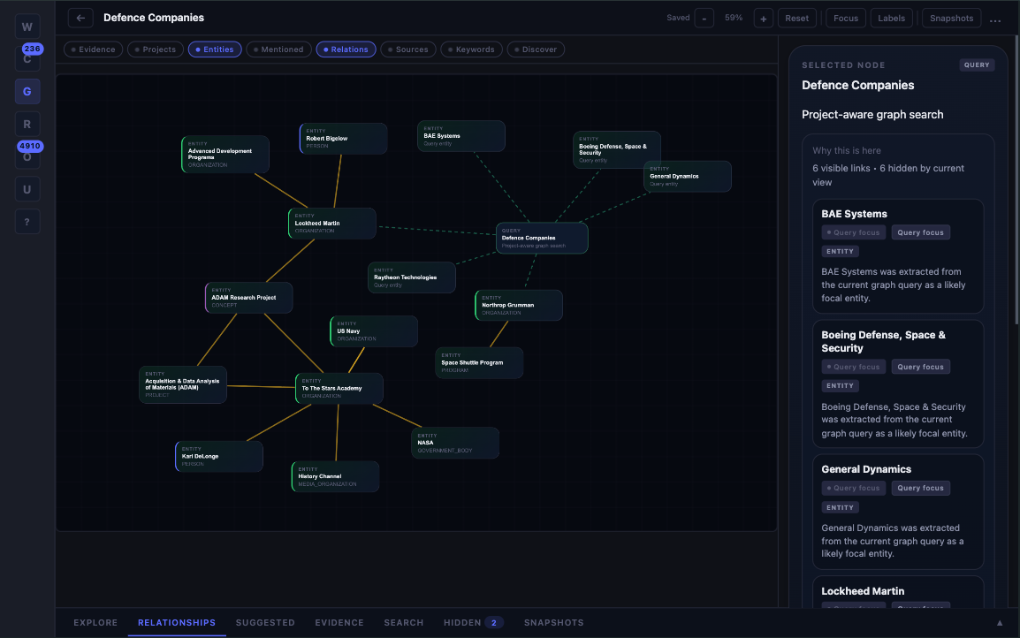
Task: Expand the bottom panel with up arrow
Action: coord(999,622)
